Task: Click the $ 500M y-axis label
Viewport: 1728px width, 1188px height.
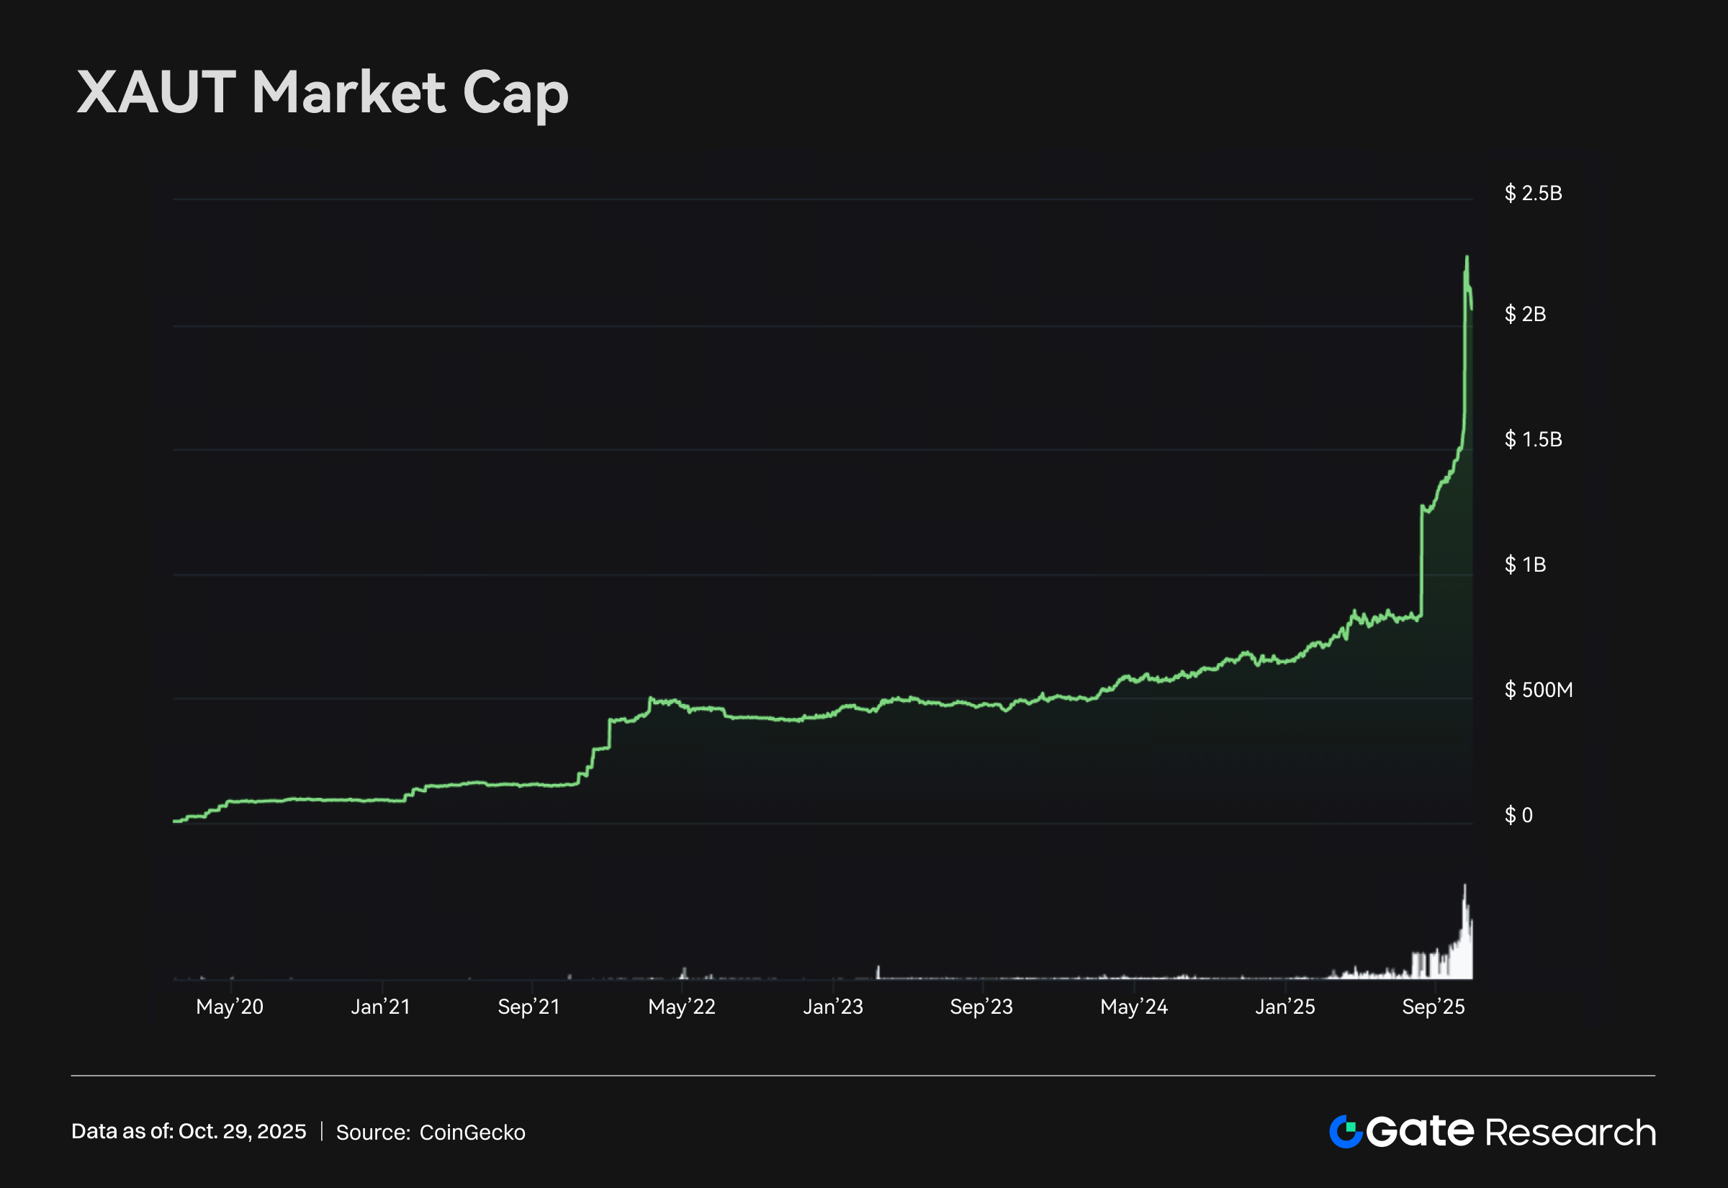Action: click(x=1538, y=690)
